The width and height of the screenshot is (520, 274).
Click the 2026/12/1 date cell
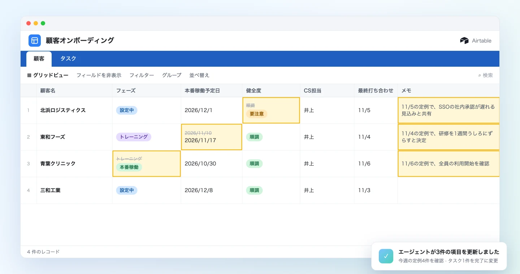click(212, 110)
